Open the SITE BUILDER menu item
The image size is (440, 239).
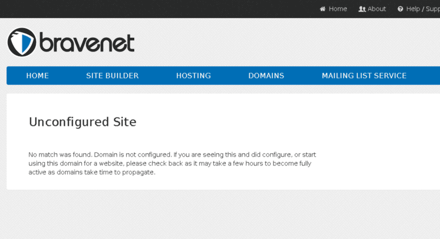point(112,76)
